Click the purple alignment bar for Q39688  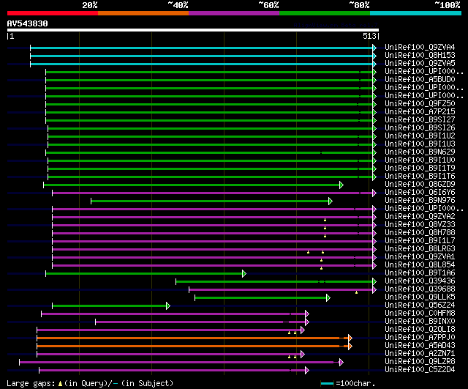(x=281, y=289)
